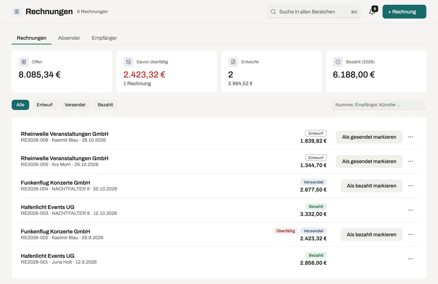Screen dimensions: 438x284
Task: Open more options for RE2026-004
Action: point(411,186)
